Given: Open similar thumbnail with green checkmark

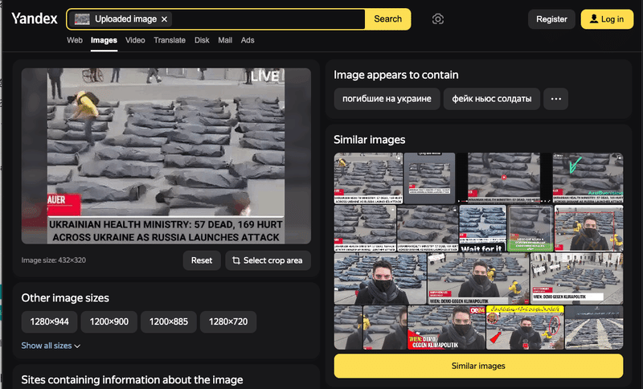Looking at the screenshot, I should click(588, 178).
